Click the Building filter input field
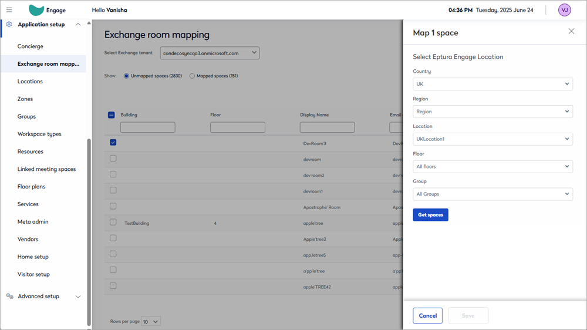The width and height of the screenshot is (587, 330). [x=147, y=127]
